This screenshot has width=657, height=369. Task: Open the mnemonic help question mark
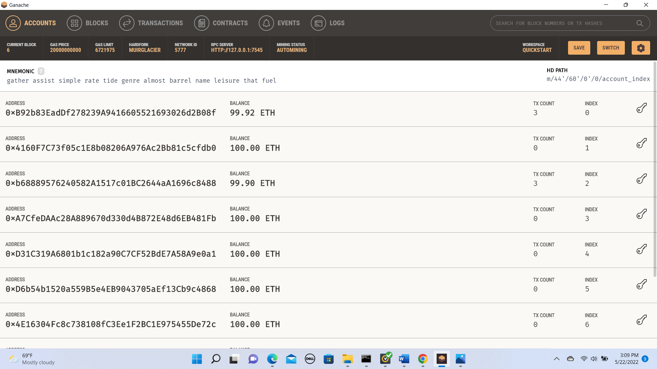(x=41, y=71)
